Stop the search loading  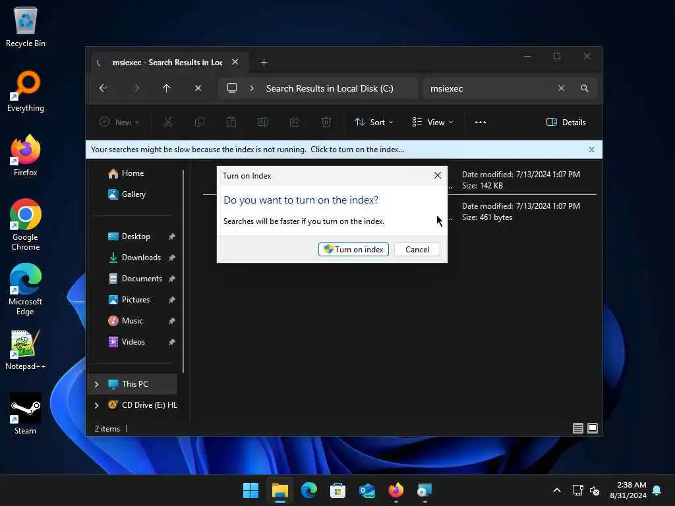pos(198,88)
